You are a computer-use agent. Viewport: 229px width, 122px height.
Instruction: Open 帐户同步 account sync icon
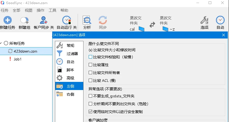(x=44, y=20)
